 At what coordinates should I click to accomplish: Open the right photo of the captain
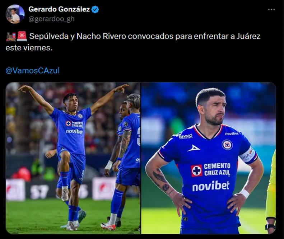click(x=208, y=158)
